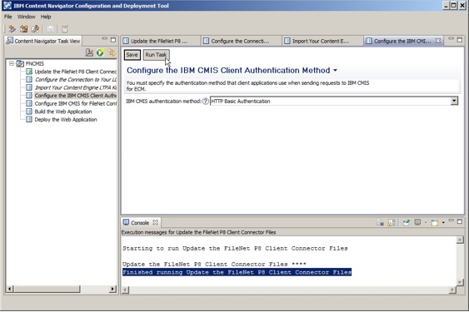Close the Configure the IBM CMI... tab

point(438,41)
